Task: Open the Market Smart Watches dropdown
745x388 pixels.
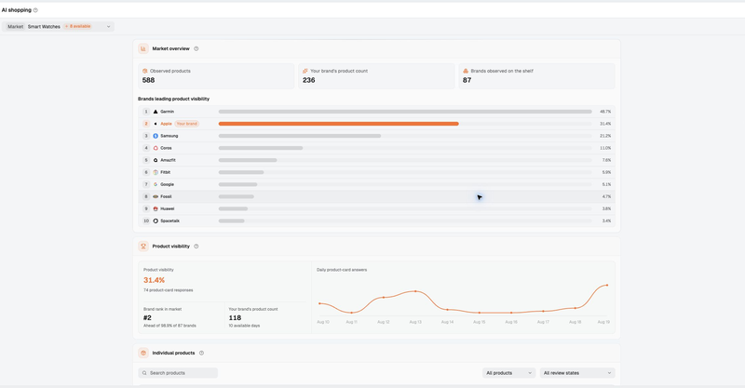Action: click(58, 27)
